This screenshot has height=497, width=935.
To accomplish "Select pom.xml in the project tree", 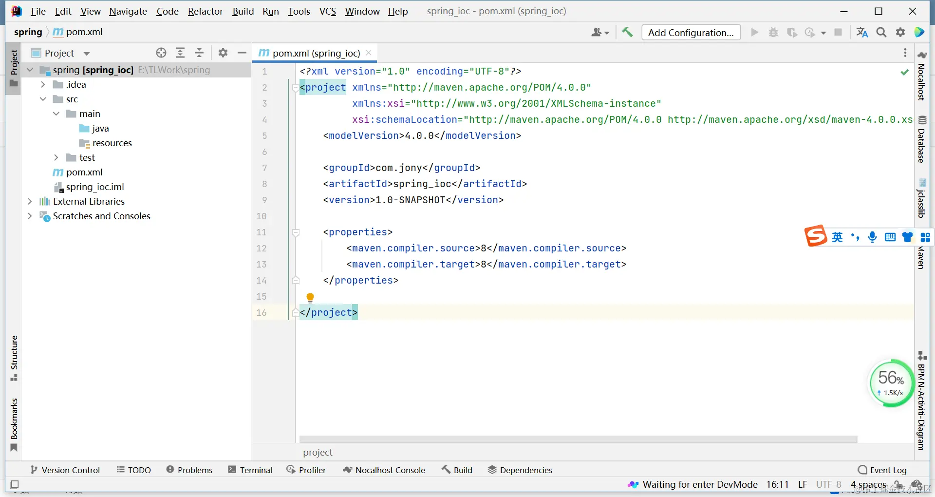I will tap(84, 172).
